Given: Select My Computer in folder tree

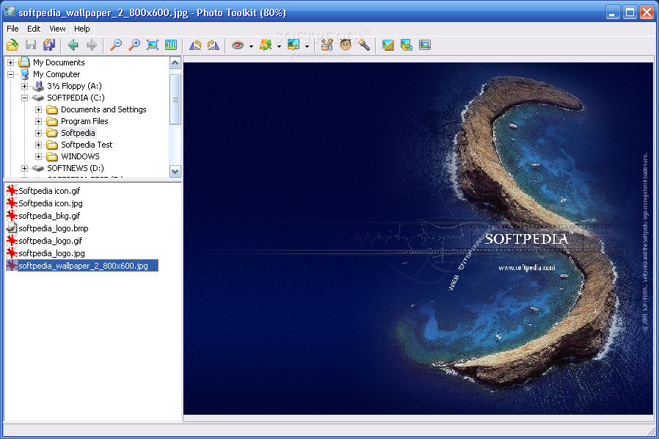Looking at the screenshot, I should tap(57, 74).
